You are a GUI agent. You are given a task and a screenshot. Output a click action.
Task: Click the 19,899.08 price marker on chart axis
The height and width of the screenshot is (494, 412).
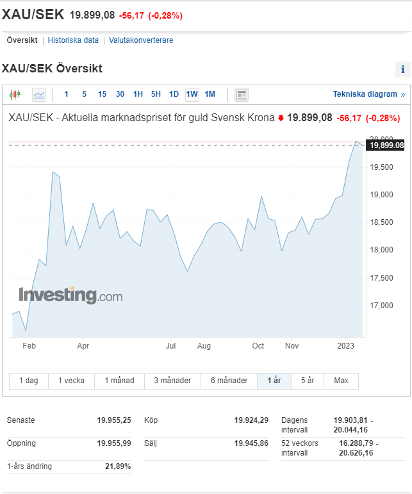[387, 145]
